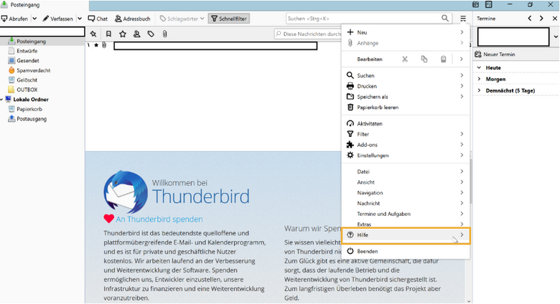The height and width of the screenshot is (304, 560).
Task: Click the cut scissors icon in menu
Action: coord(405,60)
